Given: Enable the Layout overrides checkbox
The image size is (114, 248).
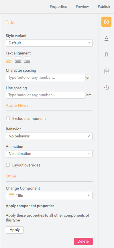Looking at the screenshot, I should coord(8,165).
